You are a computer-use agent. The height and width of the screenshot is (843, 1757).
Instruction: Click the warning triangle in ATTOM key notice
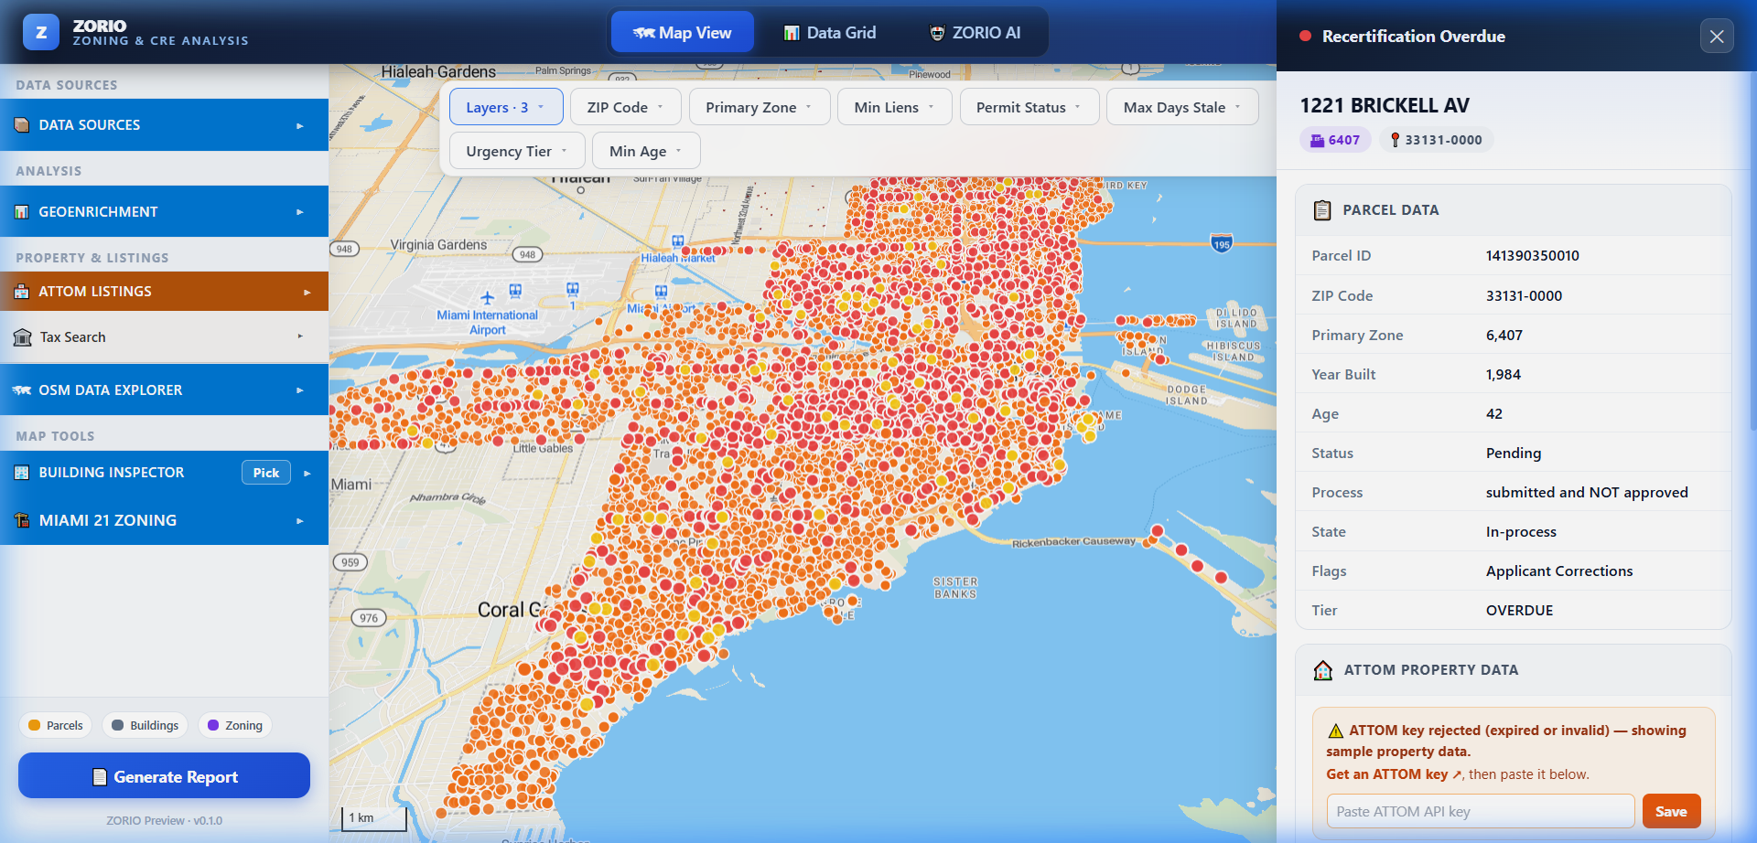pos(1335,731)
